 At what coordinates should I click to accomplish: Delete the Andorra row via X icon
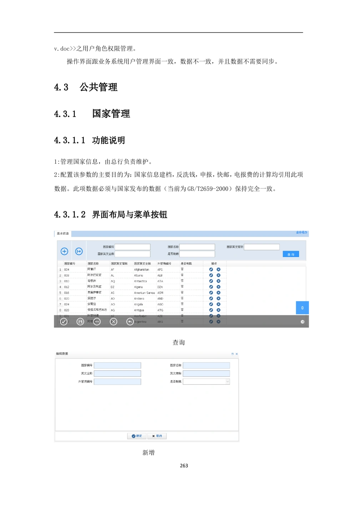click(218, 298)
